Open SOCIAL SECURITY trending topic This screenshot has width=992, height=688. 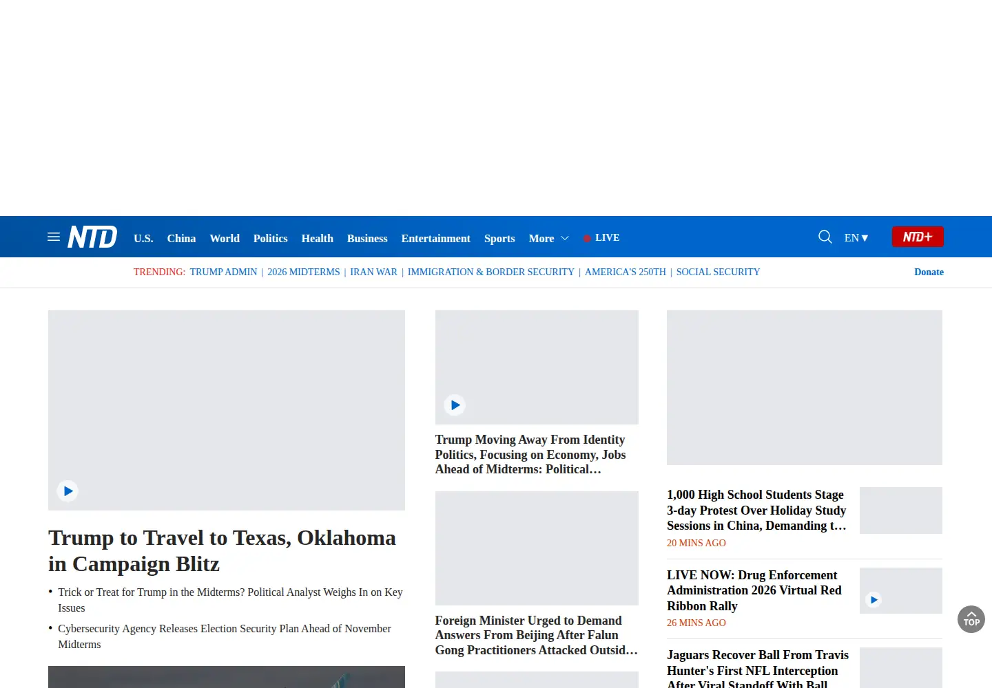[x=718, y=272]
